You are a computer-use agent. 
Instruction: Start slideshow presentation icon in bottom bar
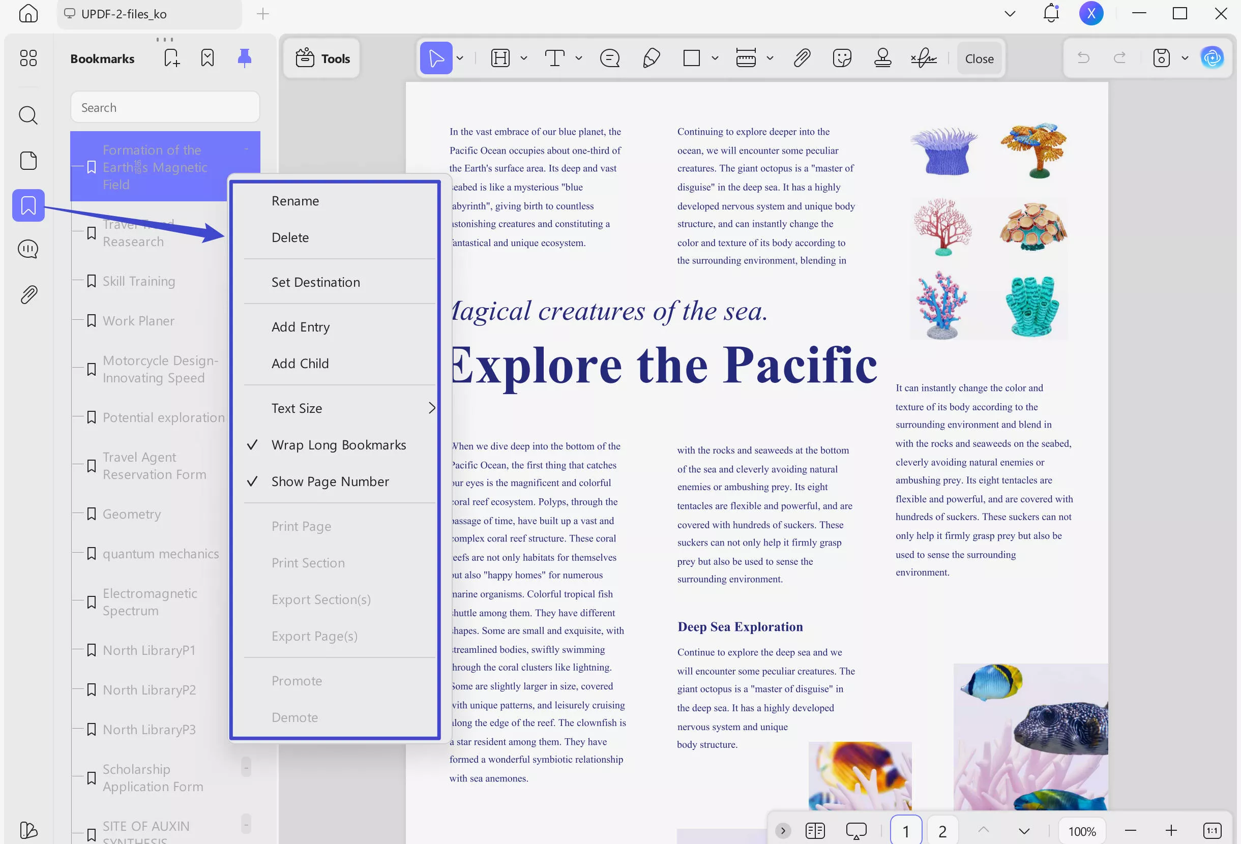coord(856,831)
